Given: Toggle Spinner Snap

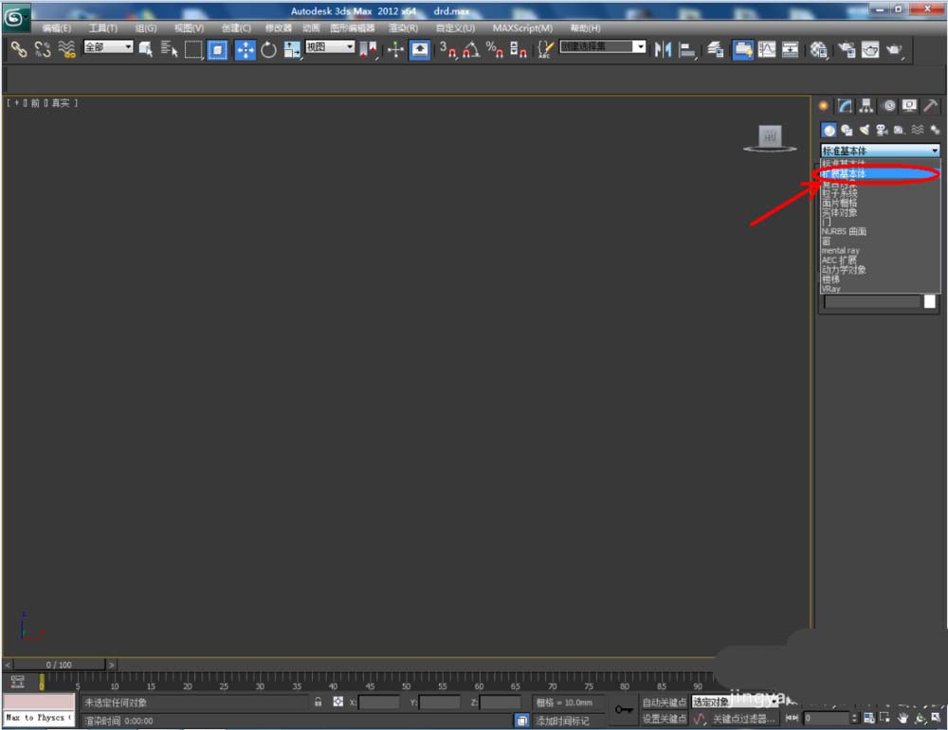Looking at the screenshot, I should 519,49.
